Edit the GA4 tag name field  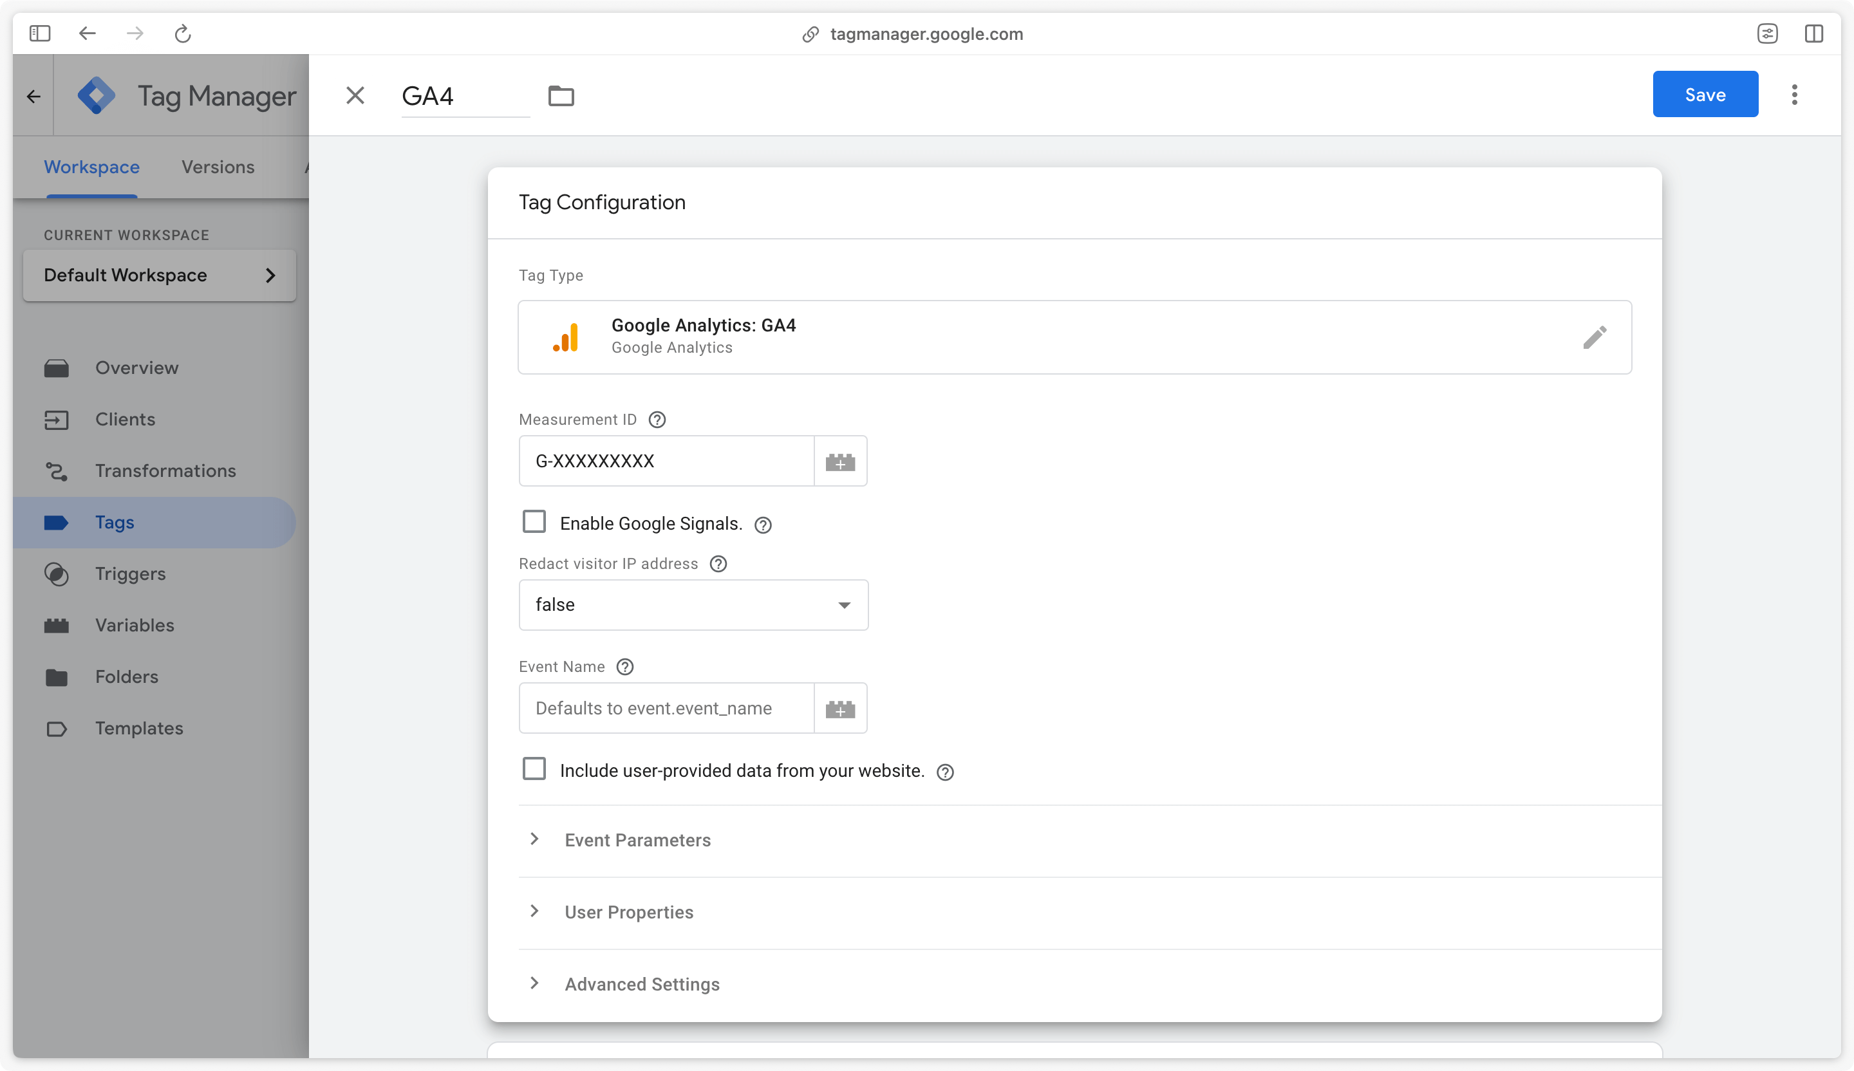(465, 96)
